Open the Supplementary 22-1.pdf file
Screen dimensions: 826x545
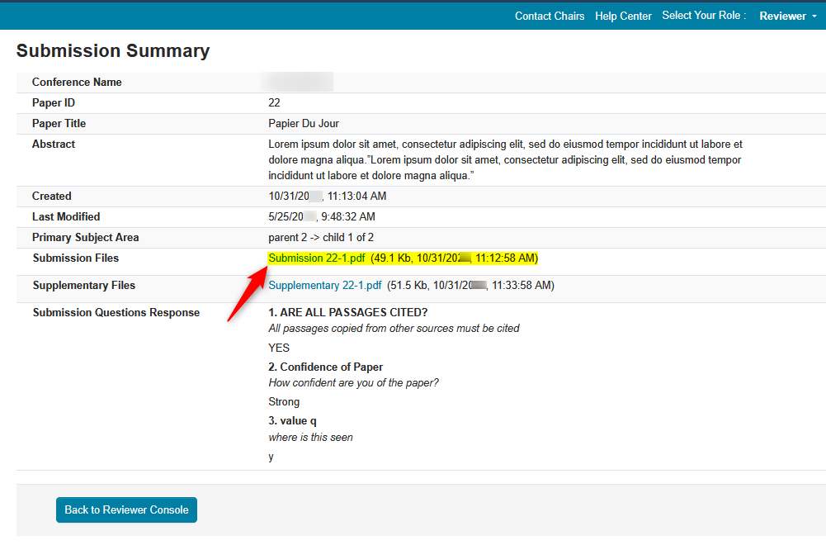325,286
